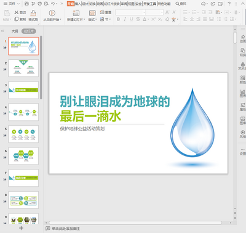Click the main vertical scrollbar thumb
Image resolution: width=246 pixels, height=233 pixels.
click(235, 38)
